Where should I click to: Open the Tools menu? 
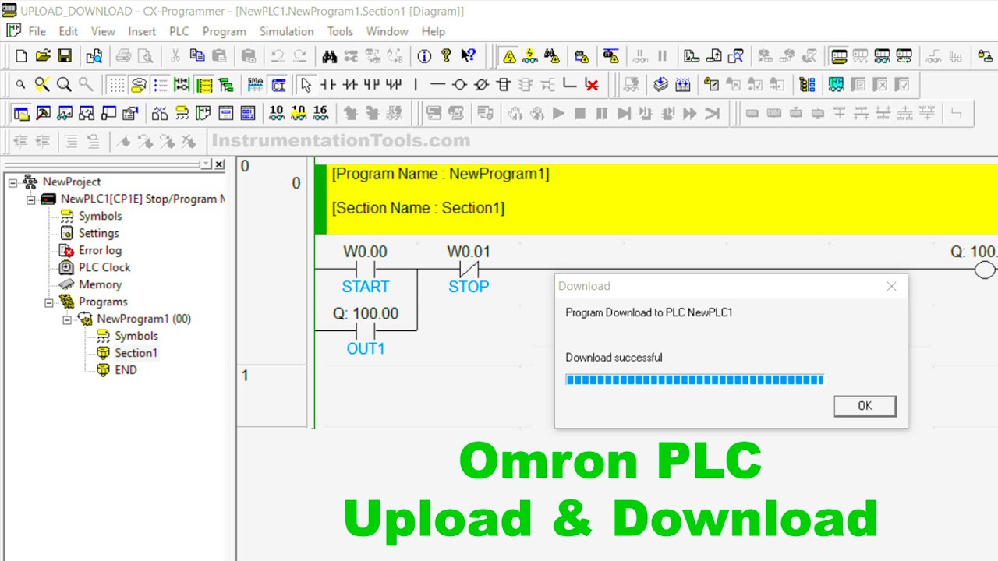[340, 31]
